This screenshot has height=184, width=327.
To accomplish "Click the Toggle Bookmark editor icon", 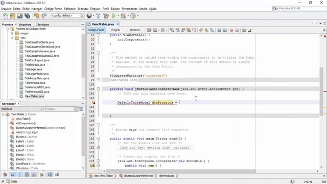I will [x=212, y=30].
